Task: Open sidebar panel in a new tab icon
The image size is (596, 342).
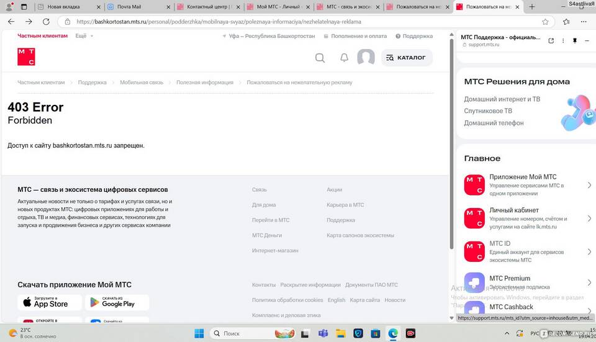Action: point(551,41)
